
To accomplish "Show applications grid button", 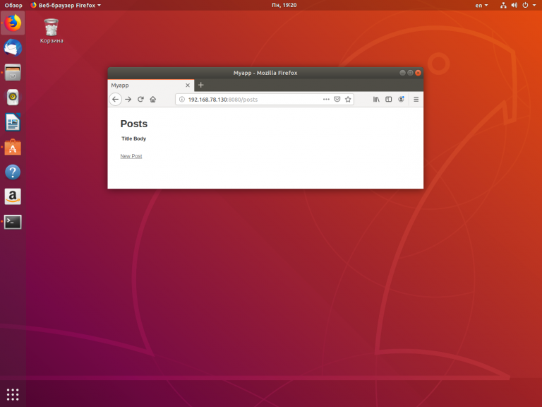I will 13,394.
